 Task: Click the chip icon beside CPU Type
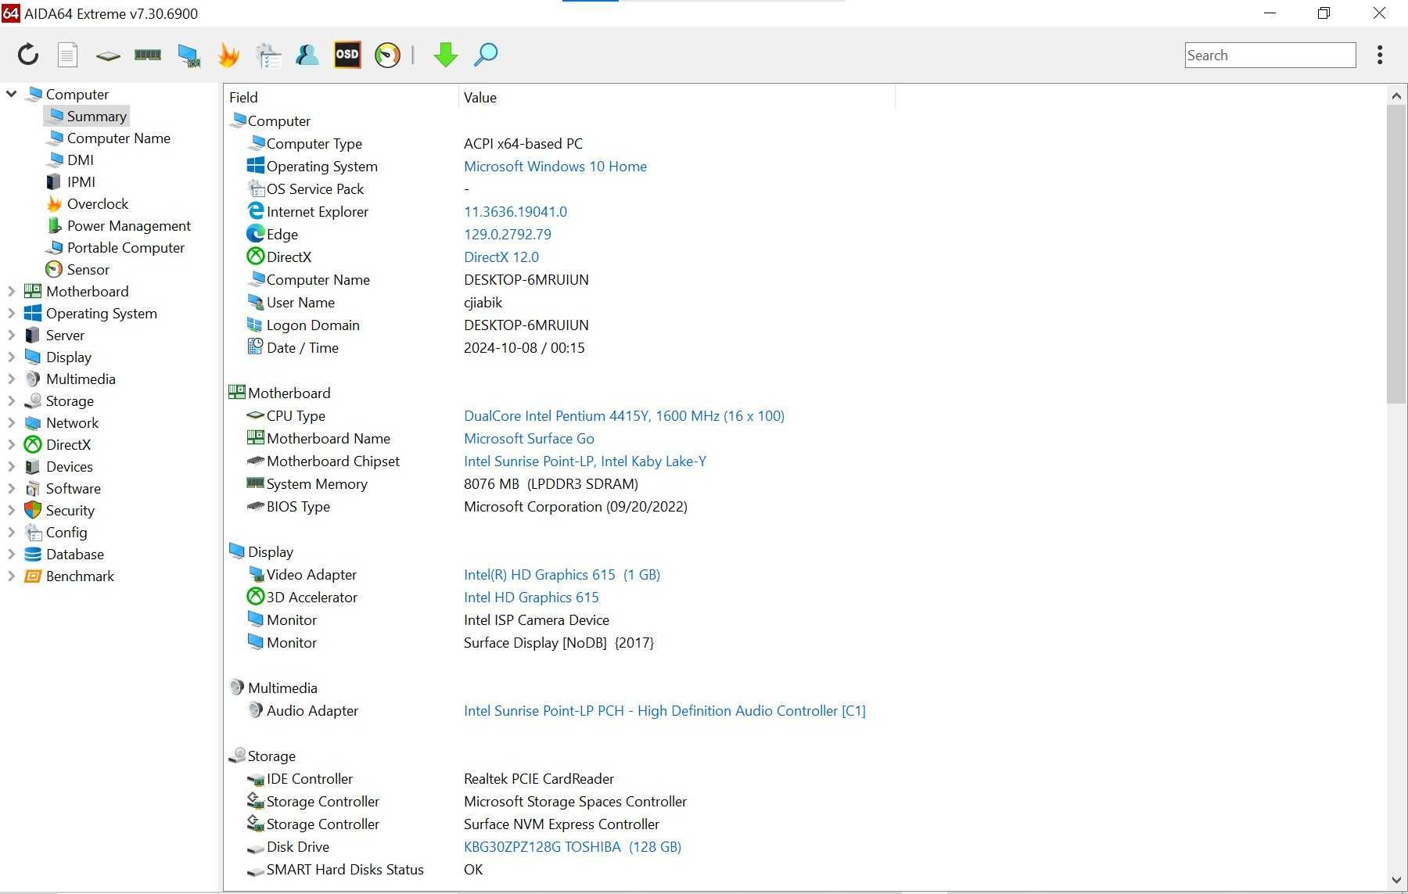coord(255,415)
